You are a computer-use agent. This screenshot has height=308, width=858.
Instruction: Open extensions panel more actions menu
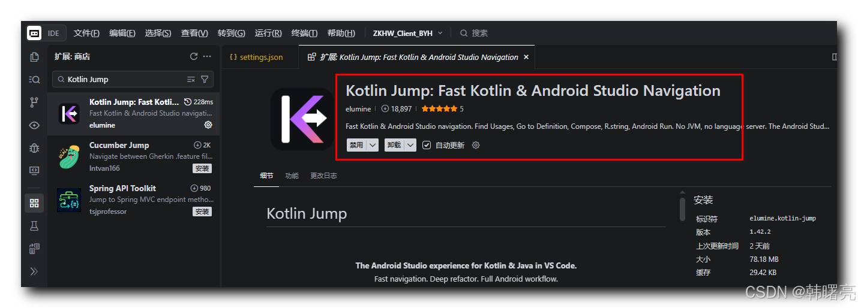(207, 56)
